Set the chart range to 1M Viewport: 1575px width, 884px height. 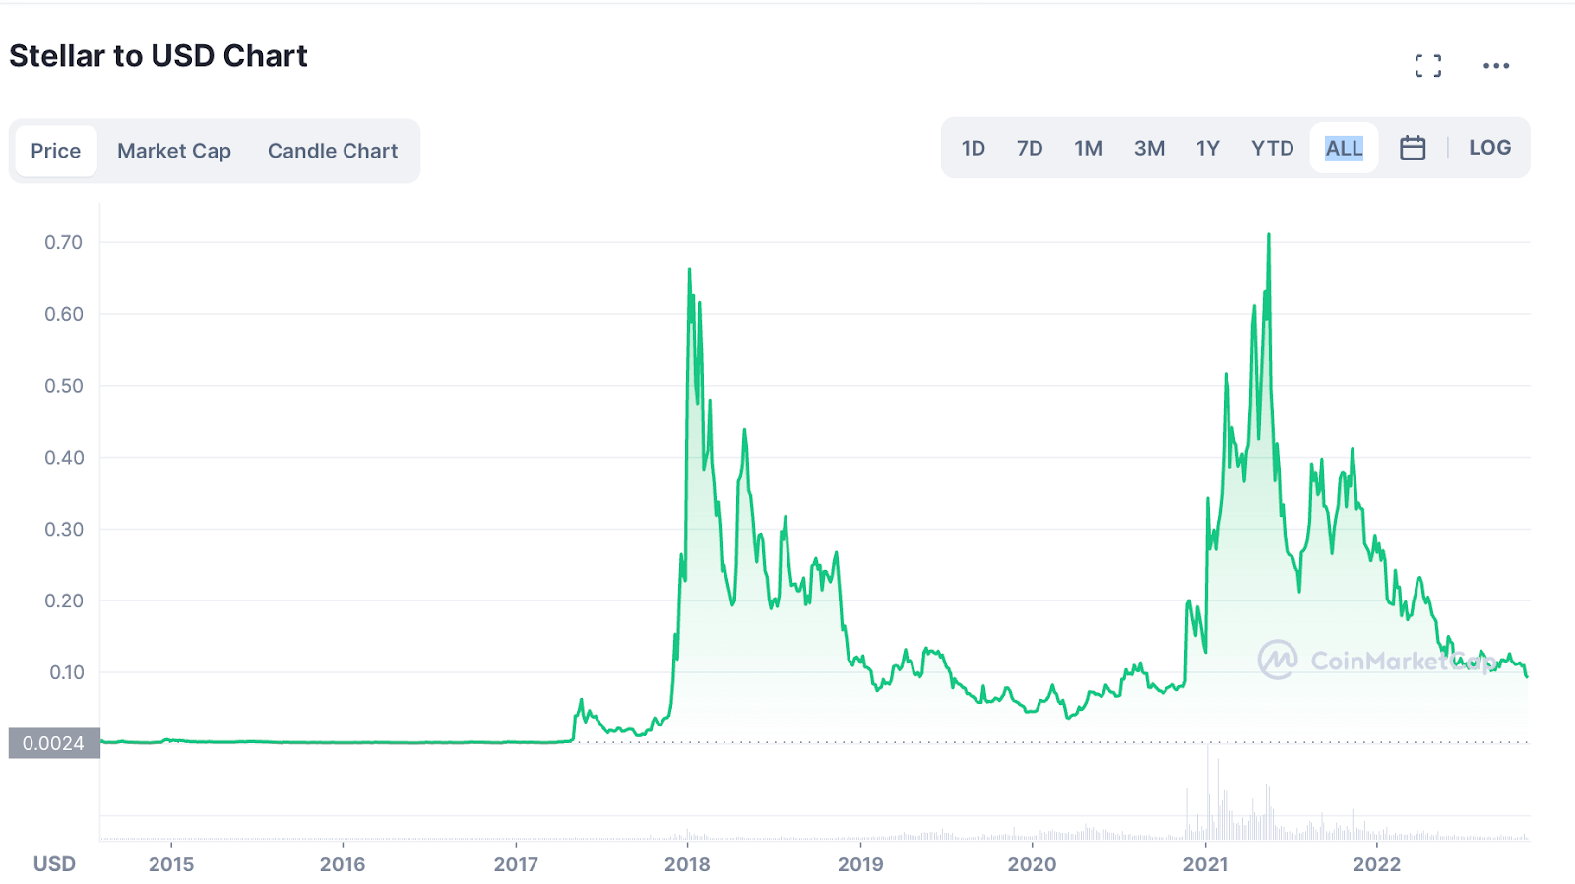click(x=1088, y=149)
